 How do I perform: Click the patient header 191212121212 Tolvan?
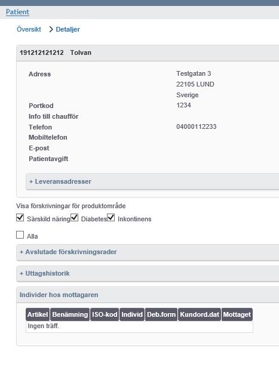(x=56, y=52)
